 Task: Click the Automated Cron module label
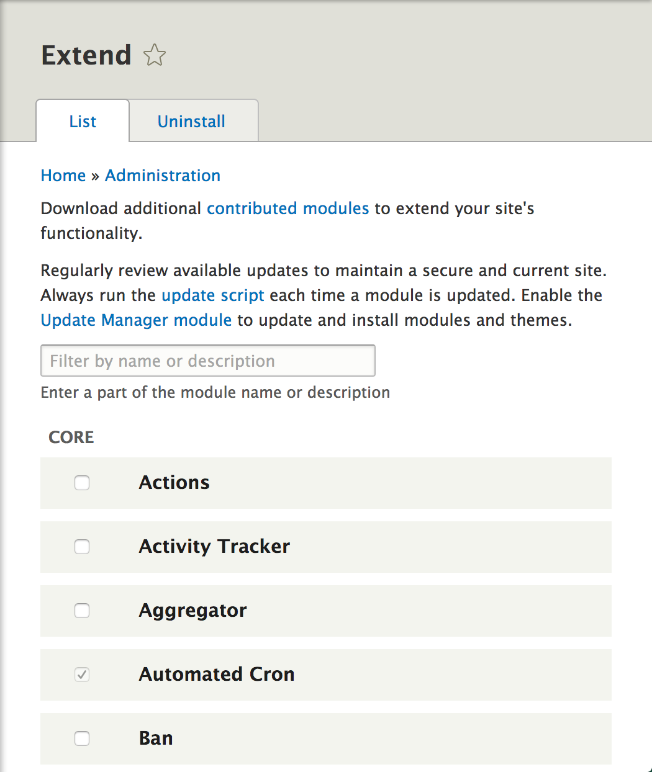217,675
